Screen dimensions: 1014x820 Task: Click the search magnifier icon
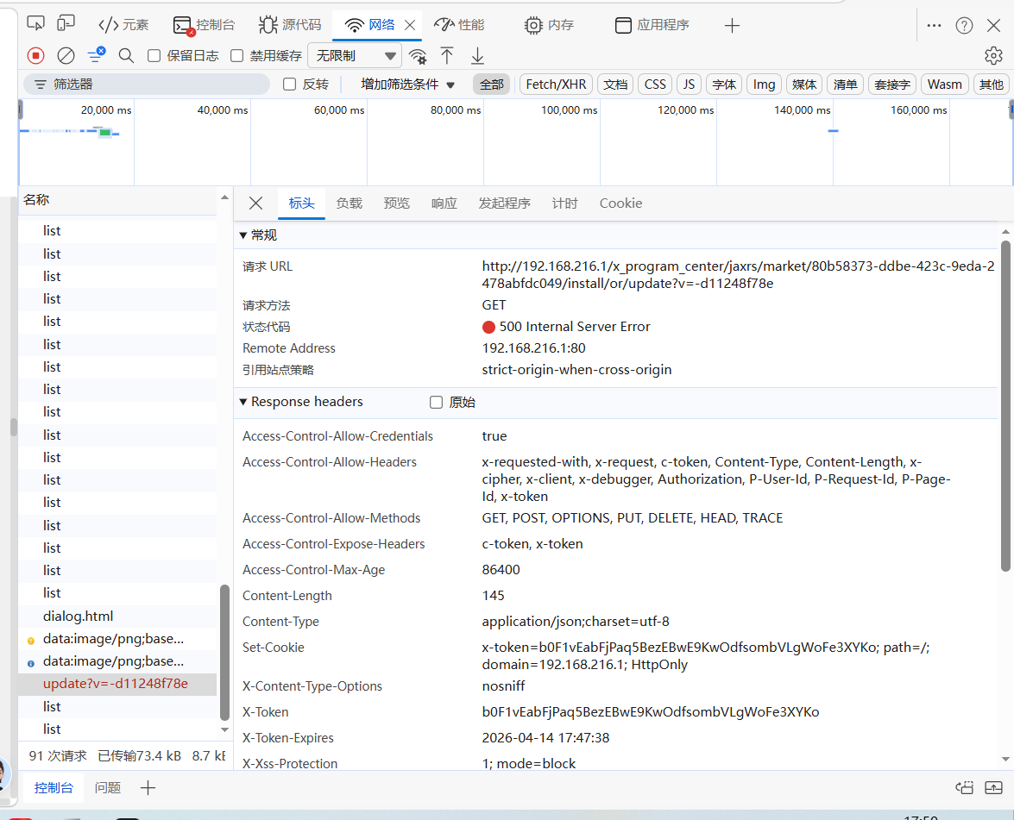(x=126, y=56)
